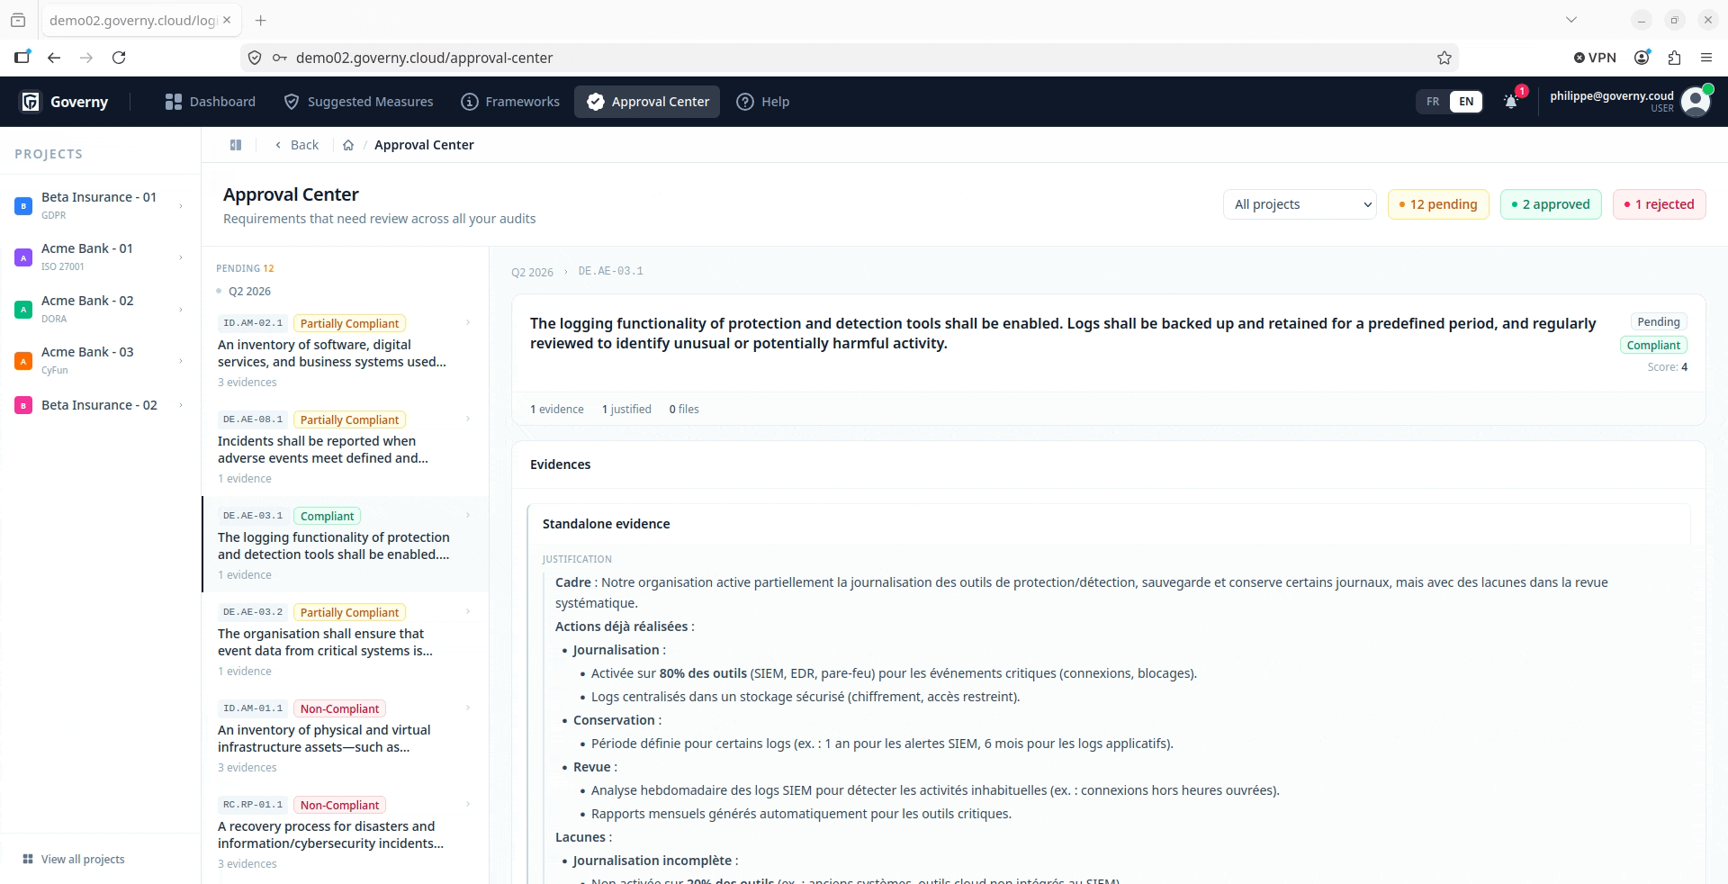This screenshot has height=884, width=1728.
Task: Open the All projects dropdown
Action: tap(1300, 204)
